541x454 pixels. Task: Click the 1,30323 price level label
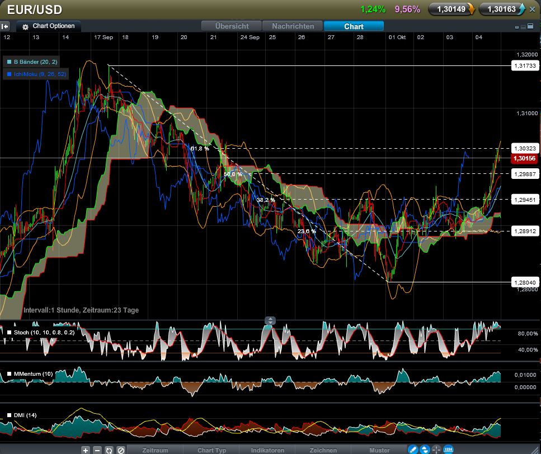[525, 148]
